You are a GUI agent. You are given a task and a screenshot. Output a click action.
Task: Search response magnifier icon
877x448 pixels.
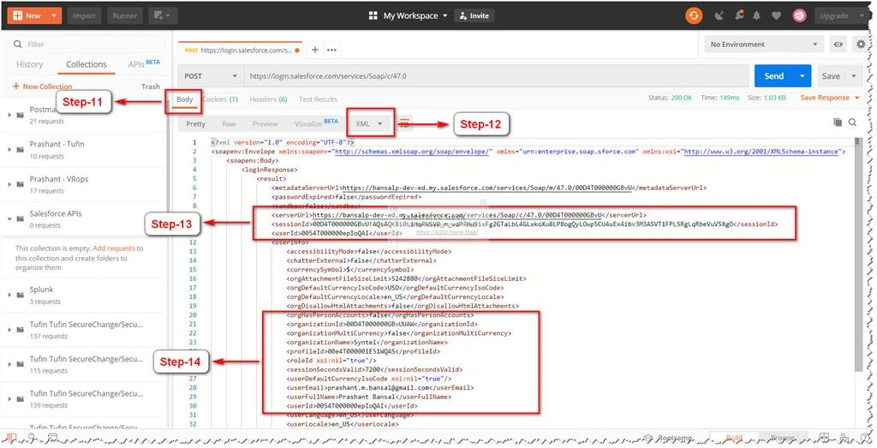pos(852,122)
